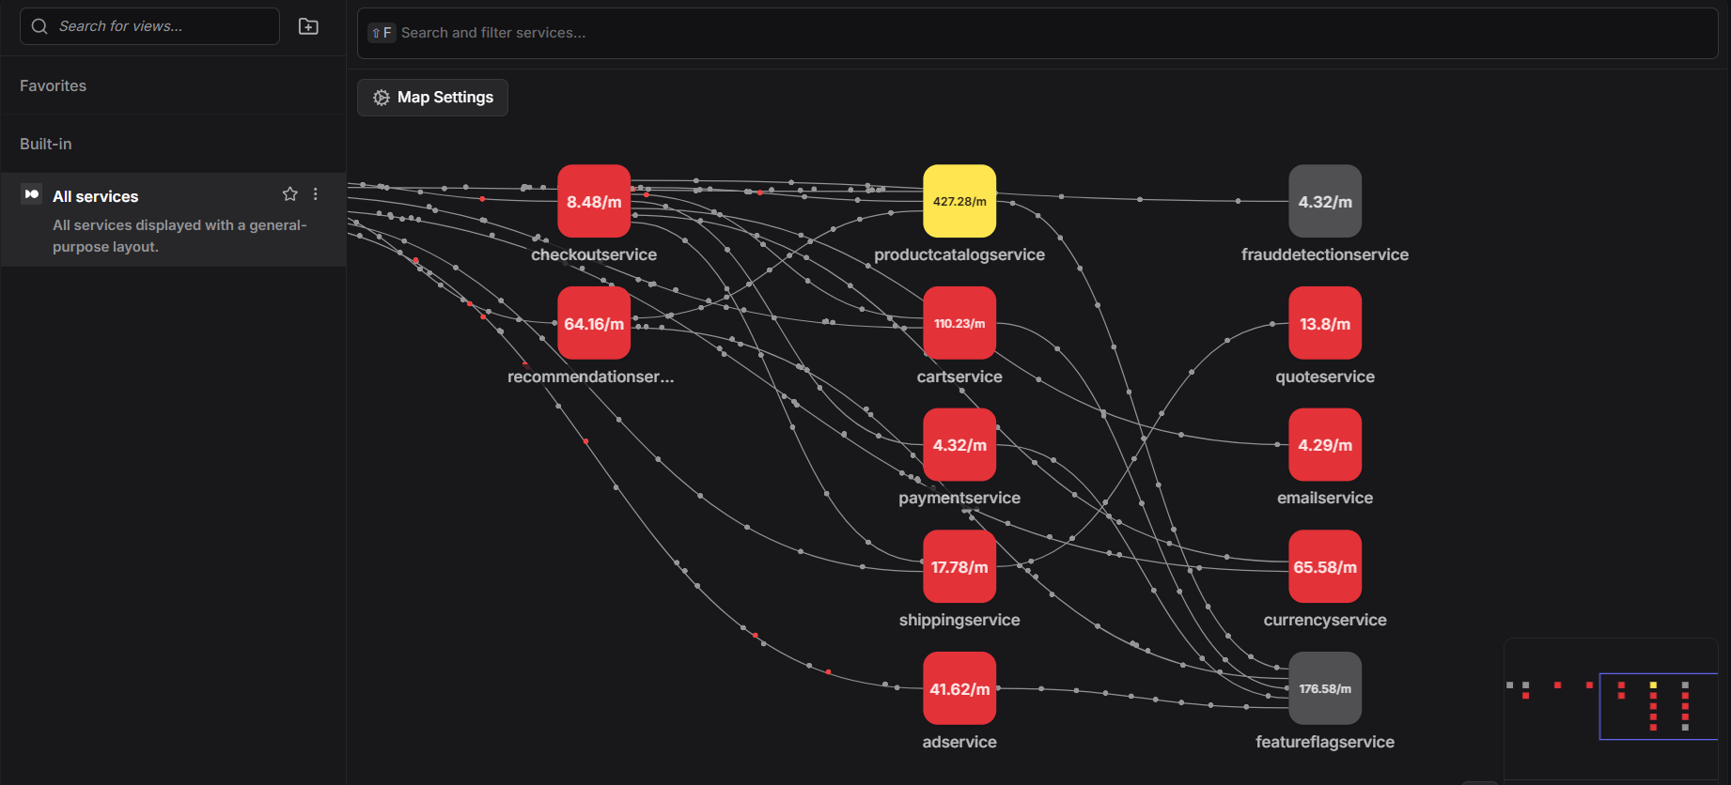
Task: Select the quoteservice node showing 13.8/m
Action: [x=1325, y=323]
